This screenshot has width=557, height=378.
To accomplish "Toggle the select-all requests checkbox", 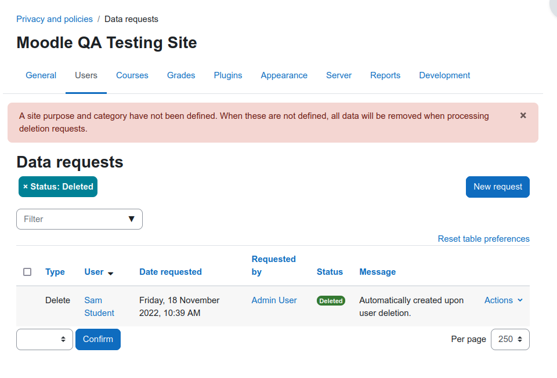I will click(x=27, y=272).
